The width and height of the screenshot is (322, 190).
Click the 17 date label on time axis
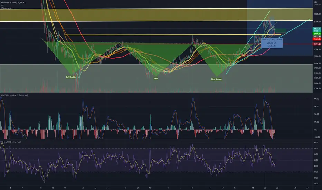tap(65, 188)
